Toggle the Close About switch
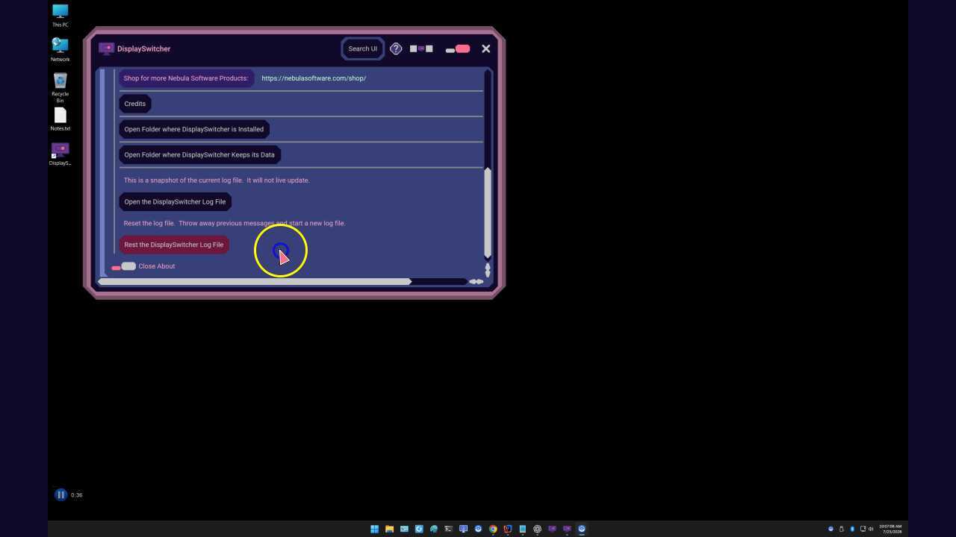 [124, 266]
